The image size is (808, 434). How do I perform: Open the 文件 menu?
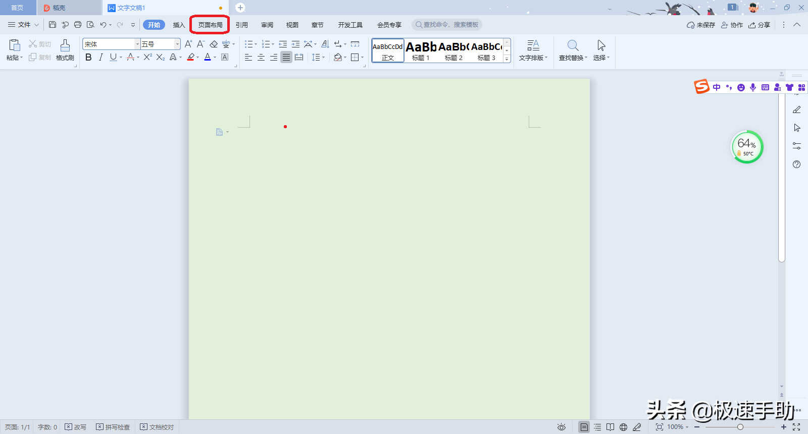pos(24,25)
